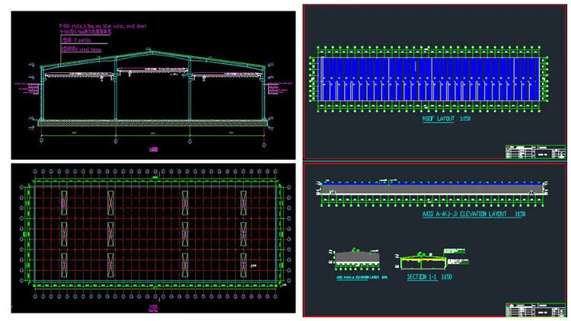Click the top-left skylight panel in roof plan

pyautogui.click(x=62, y=202)
